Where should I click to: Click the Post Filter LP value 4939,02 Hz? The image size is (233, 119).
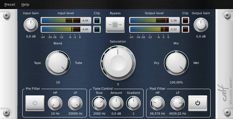(x=178, y=114)
